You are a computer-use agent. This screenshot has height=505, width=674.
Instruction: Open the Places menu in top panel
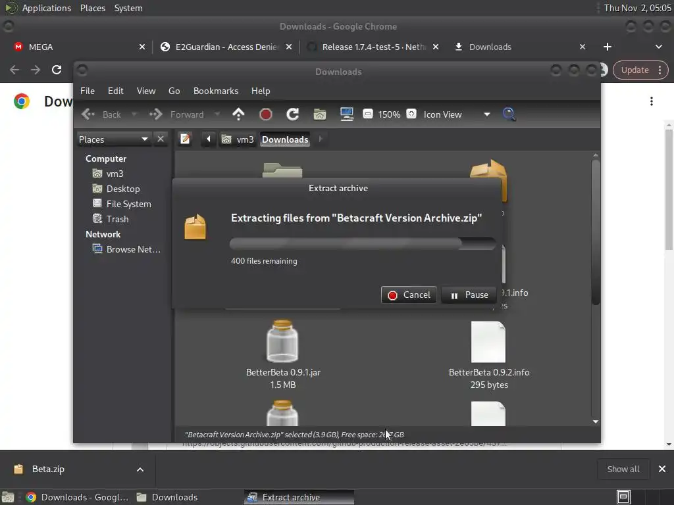[93, 8]
